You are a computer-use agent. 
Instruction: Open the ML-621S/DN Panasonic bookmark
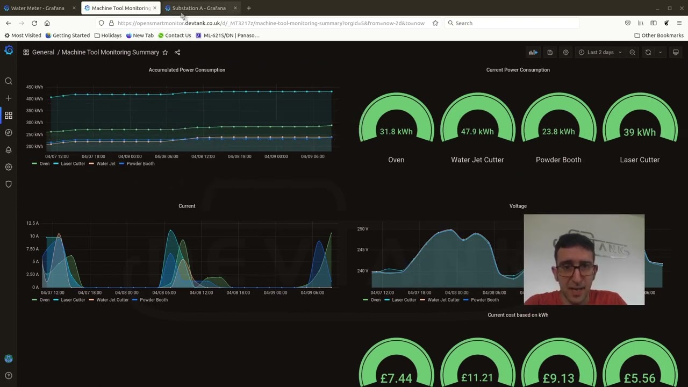click(x=227, y=35)
